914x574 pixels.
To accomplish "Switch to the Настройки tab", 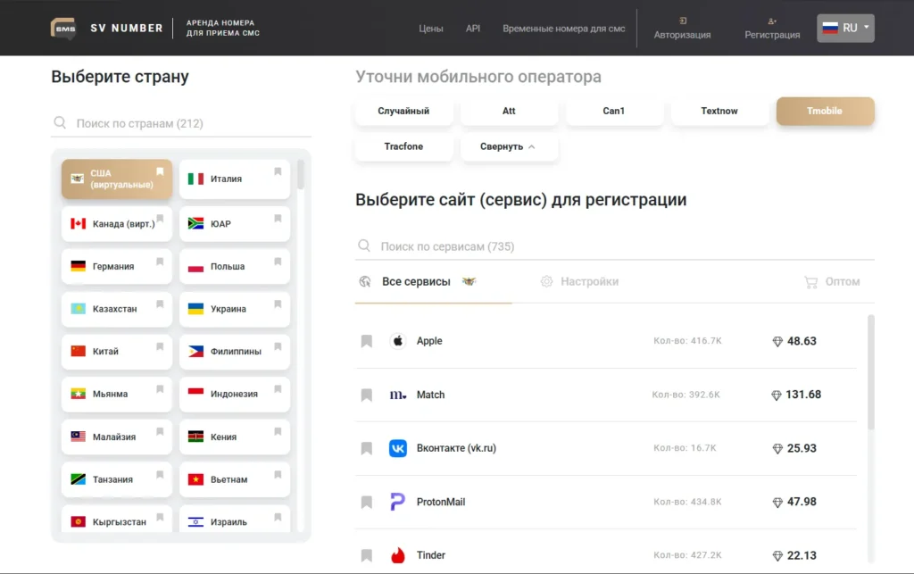I will [579, 282].
